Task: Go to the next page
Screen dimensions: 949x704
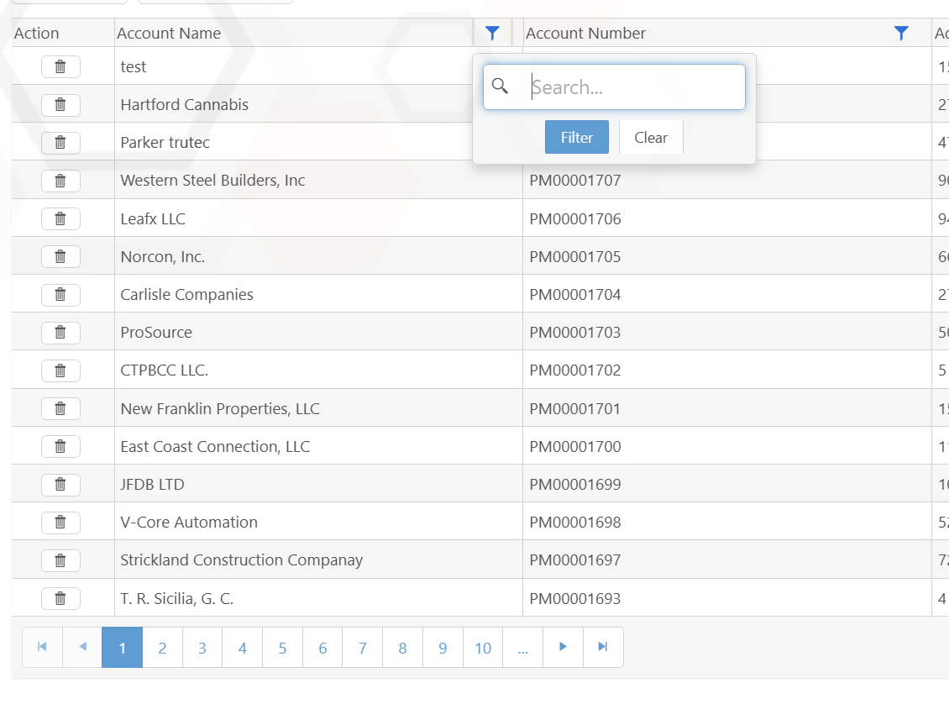Action: pyautogui.click(x=563, y=648)
